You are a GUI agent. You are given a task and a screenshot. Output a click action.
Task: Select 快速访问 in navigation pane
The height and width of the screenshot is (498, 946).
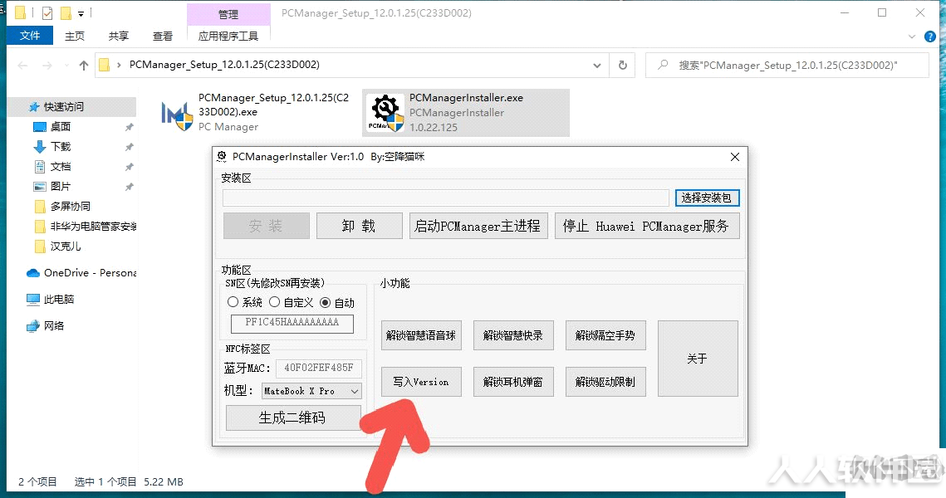coord(64,107)
